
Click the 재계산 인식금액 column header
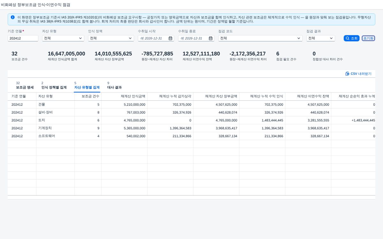124,96
